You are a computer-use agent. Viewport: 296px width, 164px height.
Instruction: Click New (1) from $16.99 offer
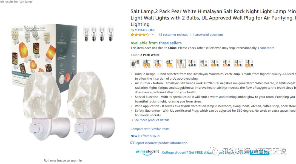145,136
